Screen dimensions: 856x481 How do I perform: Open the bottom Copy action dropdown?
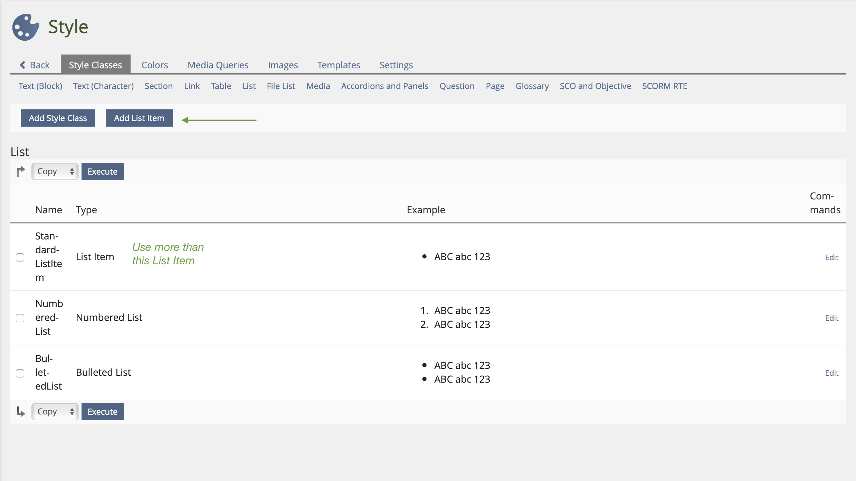pyautogui.click(x=55, y=412)
